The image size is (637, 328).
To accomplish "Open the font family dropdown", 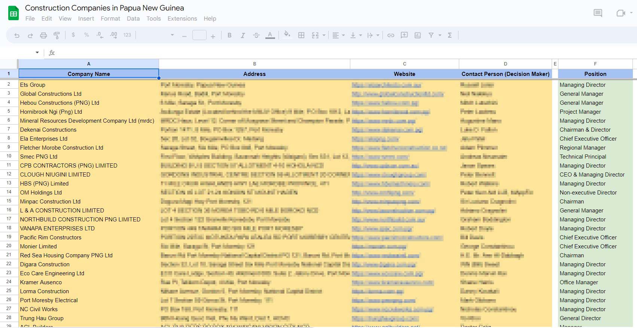I will pyautogui.click(x=172, y=35).
